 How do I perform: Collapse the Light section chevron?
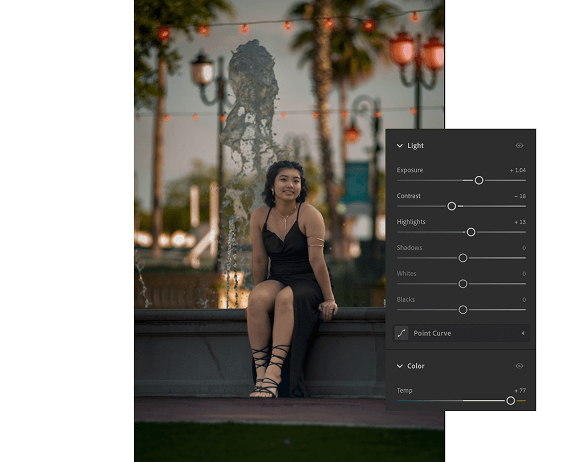pos(401,145)
